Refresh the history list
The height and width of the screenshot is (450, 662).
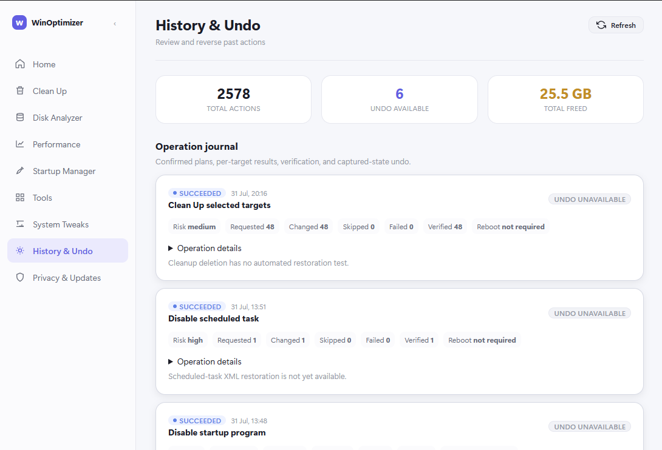(616, 25)
